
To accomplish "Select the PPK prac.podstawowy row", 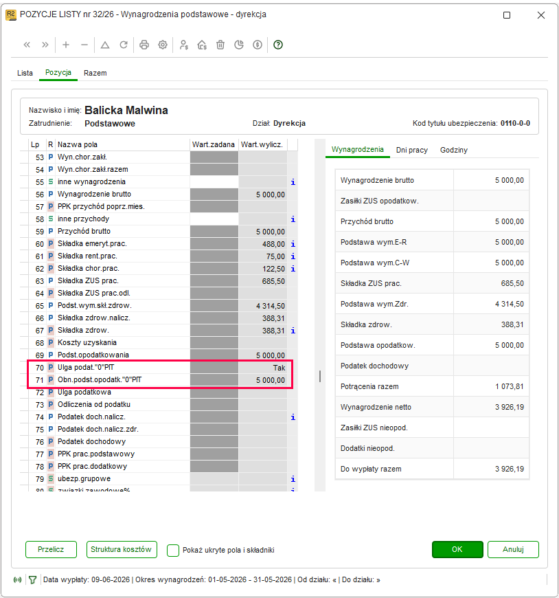I will pyautogui.click(x=159, y=454).
